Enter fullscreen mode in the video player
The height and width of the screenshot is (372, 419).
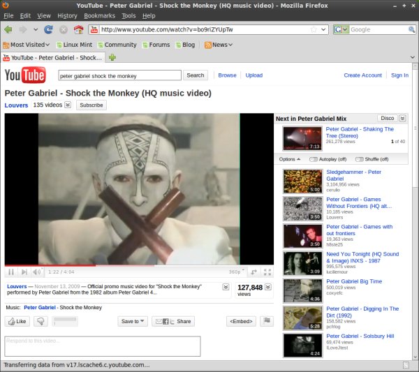click(266, 271)
